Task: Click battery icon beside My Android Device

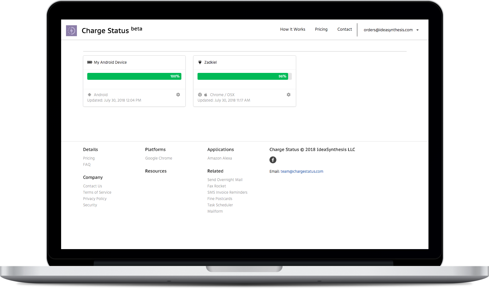Action: [x=90, y=62]
